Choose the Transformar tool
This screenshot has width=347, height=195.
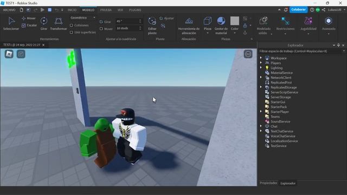point(59,23)
